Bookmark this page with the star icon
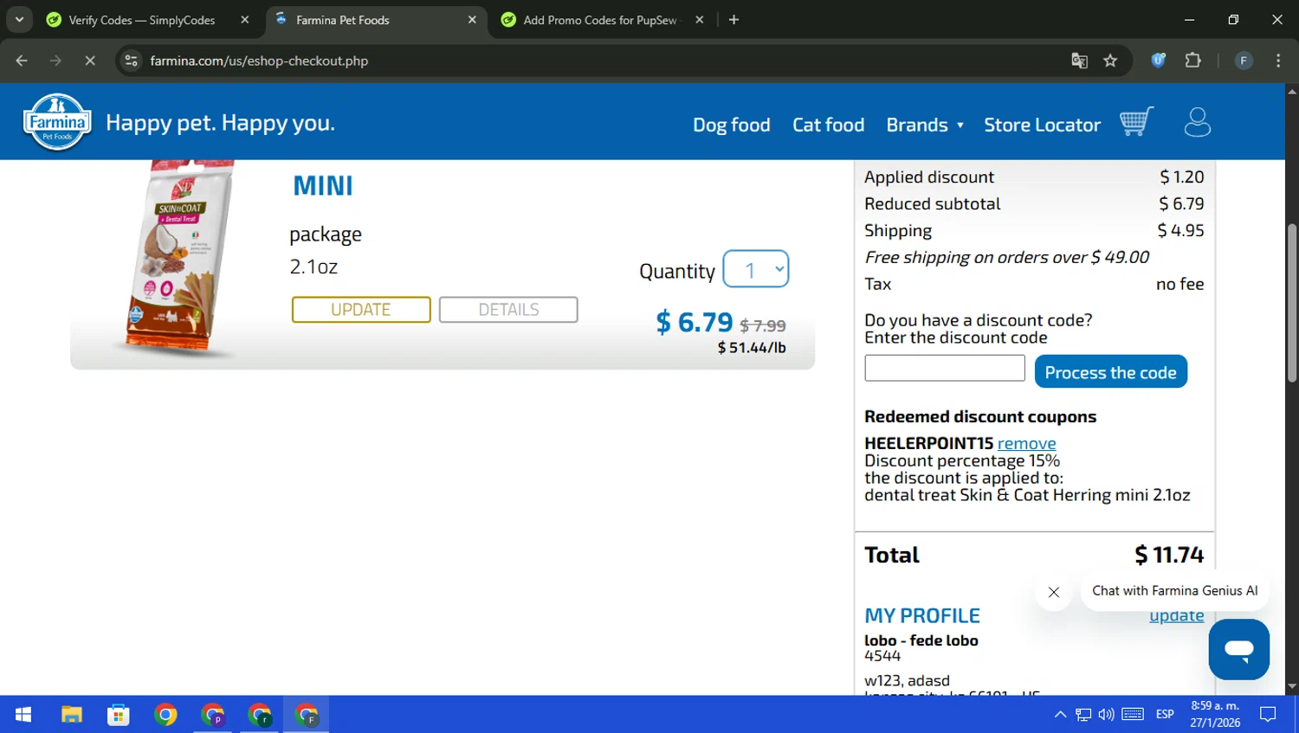This screenshot has height=733, width=1299. 1110,61
